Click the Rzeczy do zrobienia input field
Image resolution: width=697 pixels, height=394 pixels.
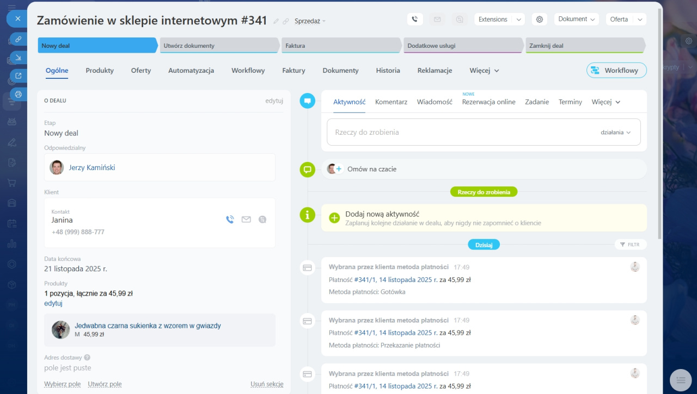(457, 132)
